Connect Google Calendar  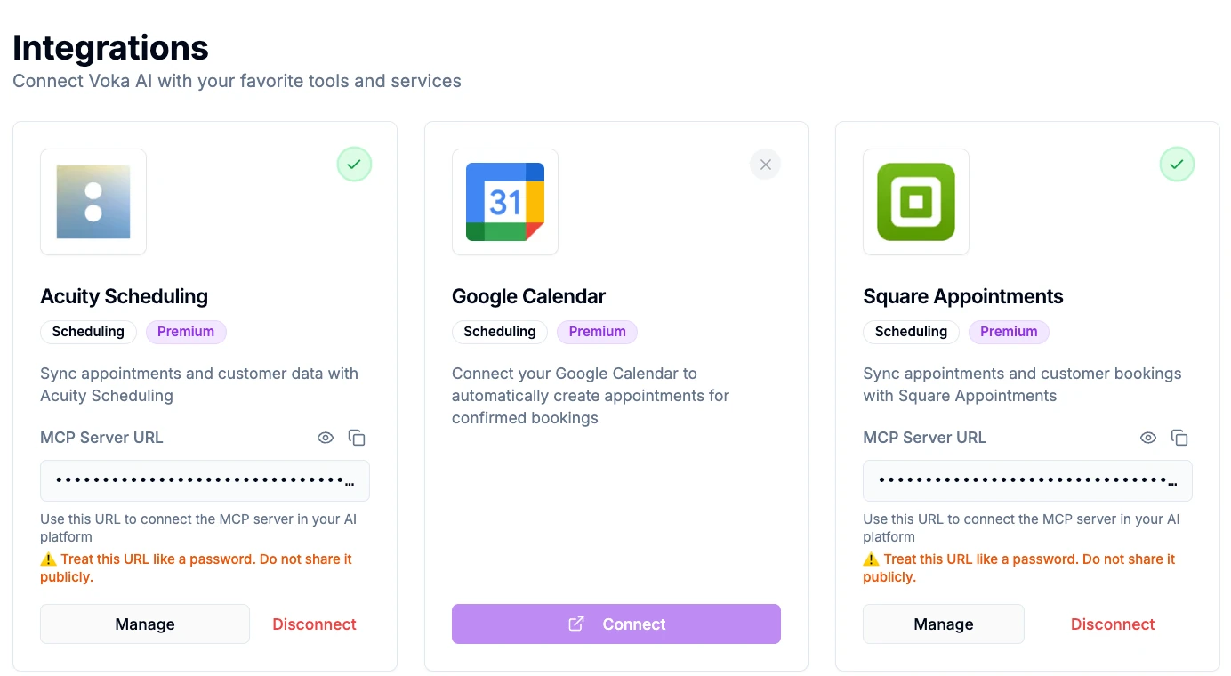[x=616, y=624]
